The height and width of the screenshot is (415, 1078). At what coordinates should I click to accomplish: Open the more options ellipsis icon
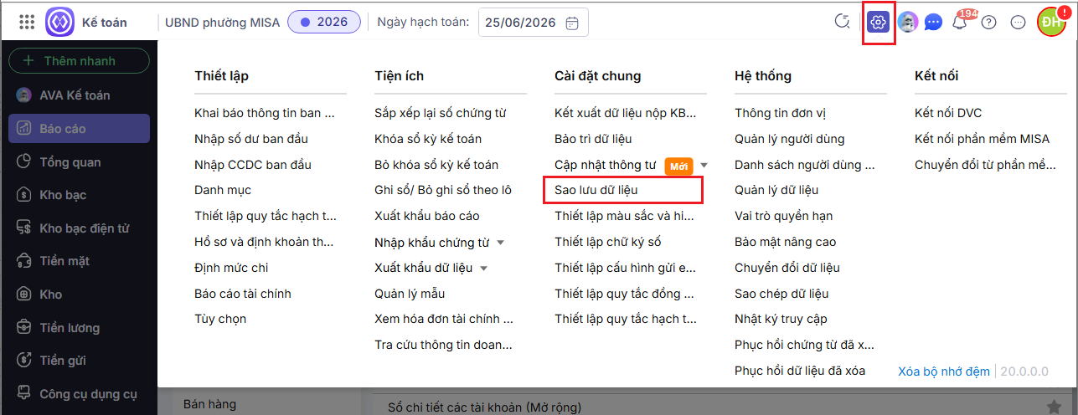pos(1019,23)
